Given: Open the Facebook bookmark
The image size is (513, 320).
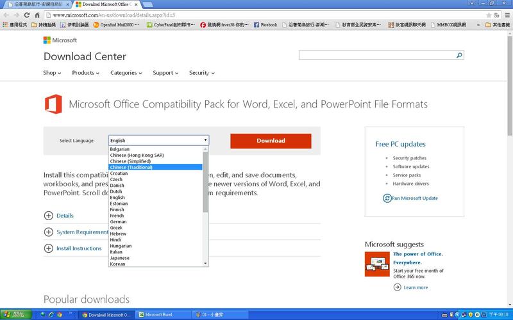Looking at the screenshot, I should click(265, 24).
